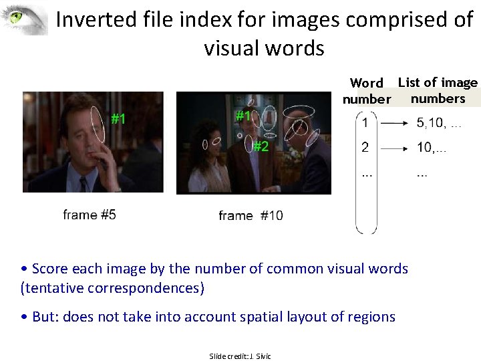Click the 'Word number' column header
The width and height of the screenshot is (481, 361).
click(367, 91)
